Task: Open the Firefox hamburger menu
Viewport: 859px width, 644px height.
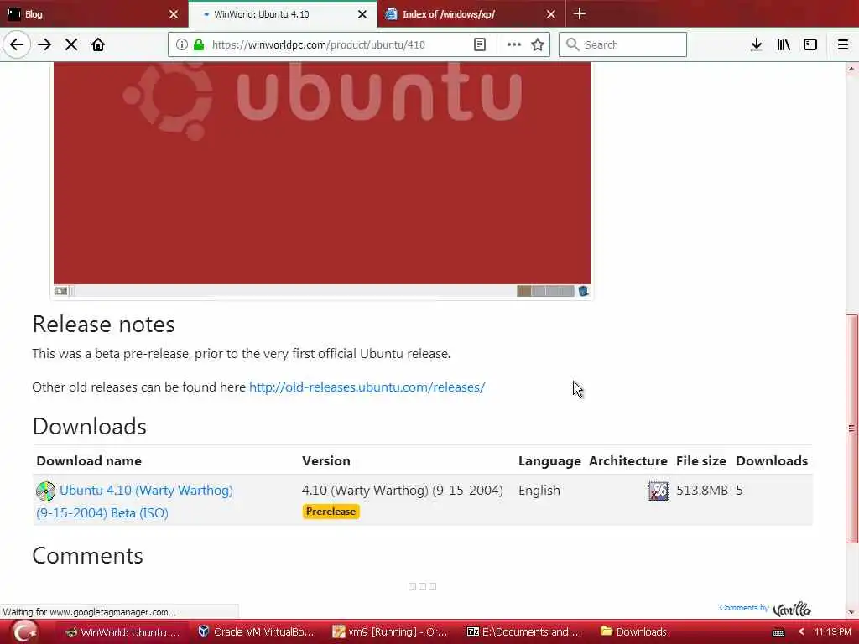Action: (x=843, y=44)
